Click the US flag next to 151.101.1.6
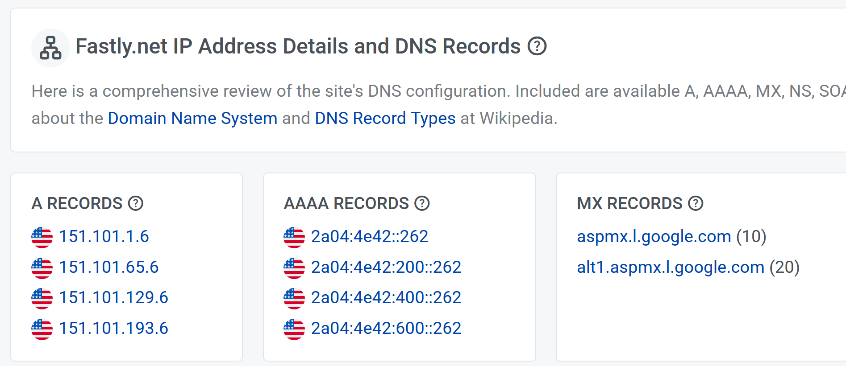Screen dimensions: 846x366 [x=42, y=237]
